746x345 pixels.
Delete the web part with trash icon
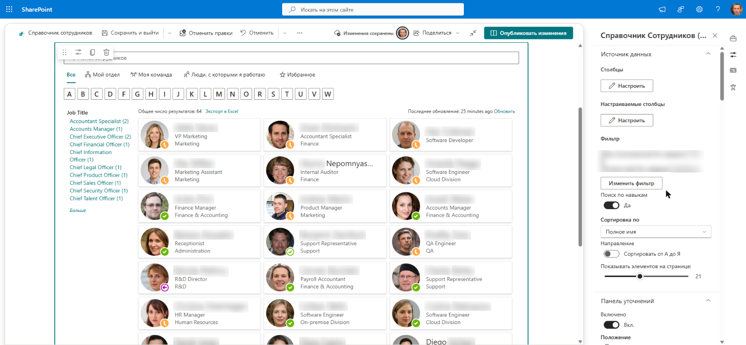point(107,52)
